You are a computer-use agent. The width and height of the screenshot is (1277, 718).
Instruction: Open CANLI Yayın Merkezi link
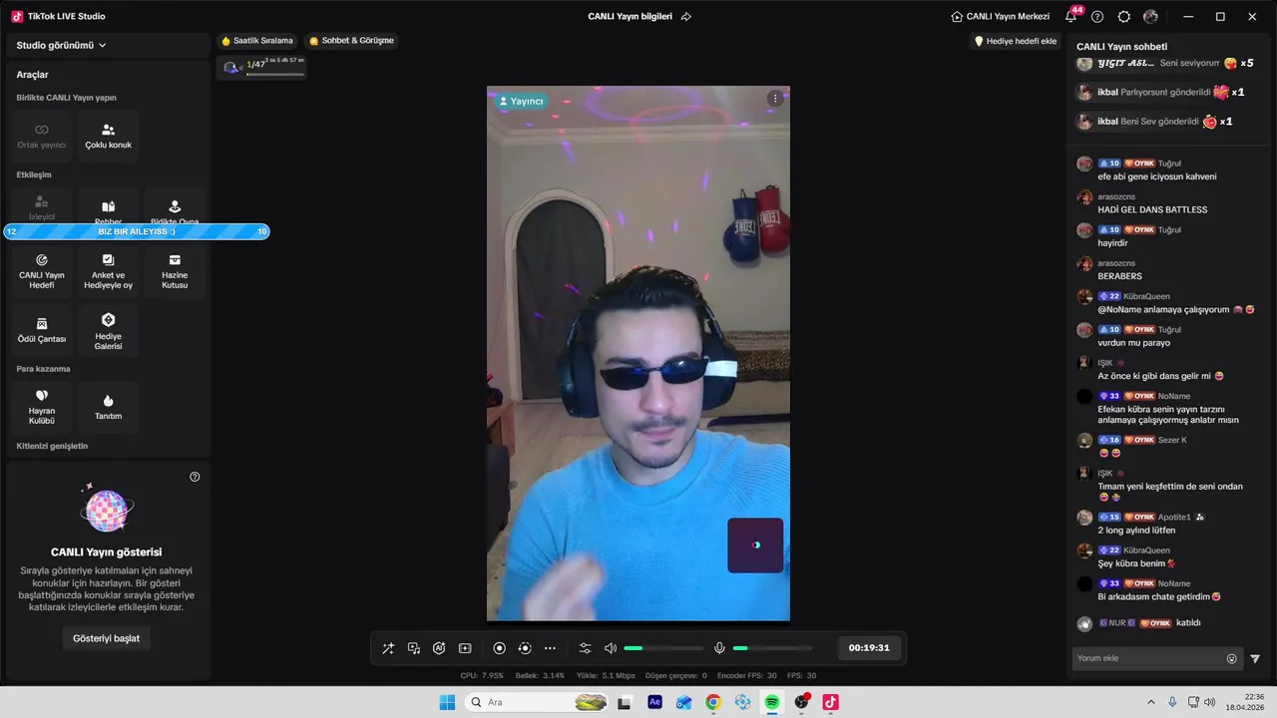[1000, 16]
